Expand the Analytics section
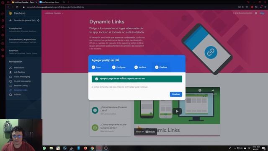This screenshot has height=151, width=268. [23, 52]
